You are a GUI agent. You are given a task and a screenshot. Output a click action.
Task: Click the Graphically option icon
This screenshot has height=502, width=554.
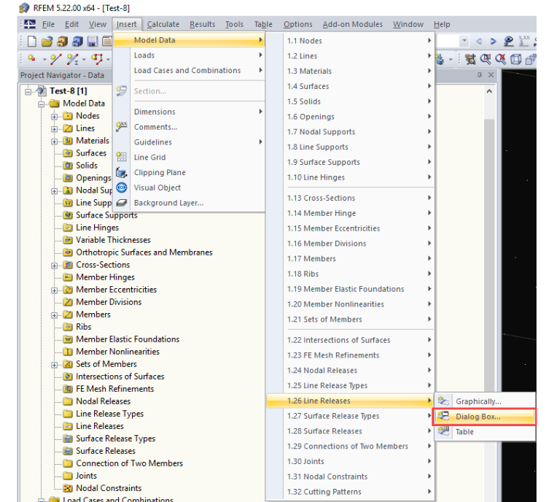point(443,401)
